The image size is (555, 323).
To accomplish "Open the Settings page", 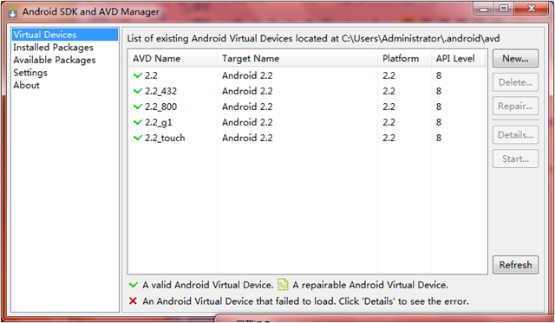I will coord(30,73).
